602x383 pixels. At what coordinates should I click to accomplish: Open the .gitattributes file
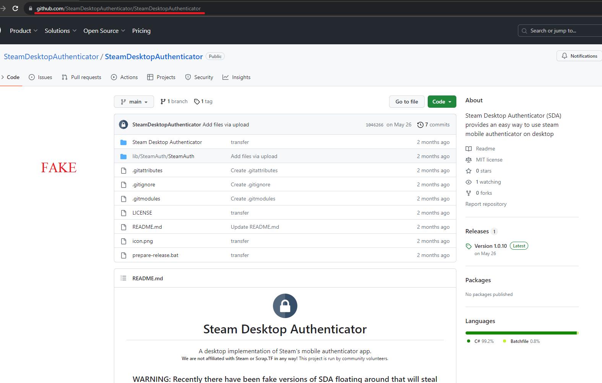pos(148,170)
